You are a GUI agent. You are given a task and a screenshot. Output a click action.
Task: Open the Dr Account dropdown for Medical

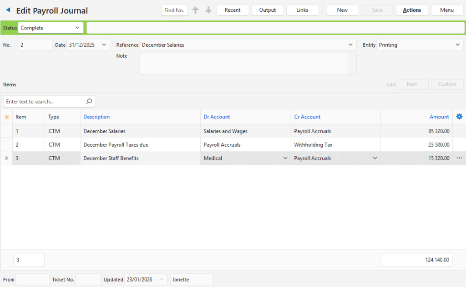[285, 158]
